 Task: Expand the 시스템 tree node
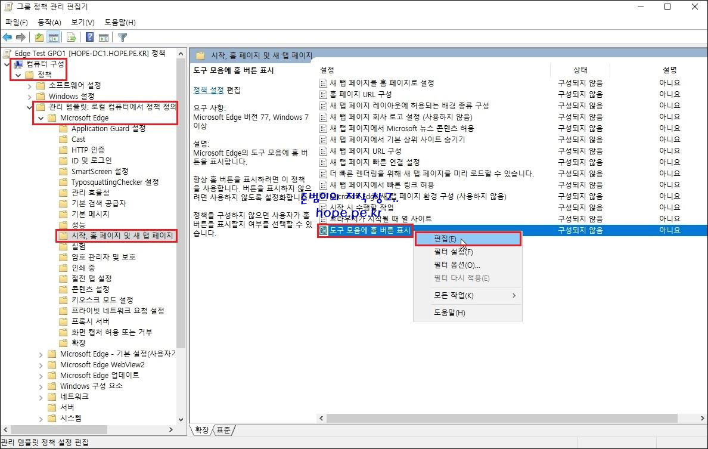point(41,419)
